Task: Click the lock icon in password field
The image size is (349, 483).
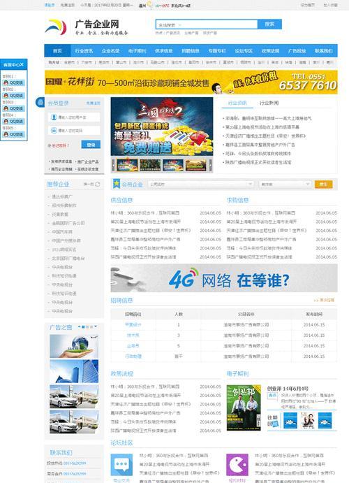Action: pos(54,130)
